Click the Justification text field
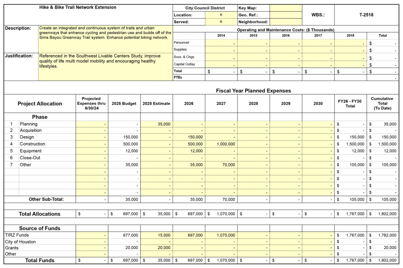The width and height of the screenshot is (403, 268). pyautogui.click(x=105, y=67)
